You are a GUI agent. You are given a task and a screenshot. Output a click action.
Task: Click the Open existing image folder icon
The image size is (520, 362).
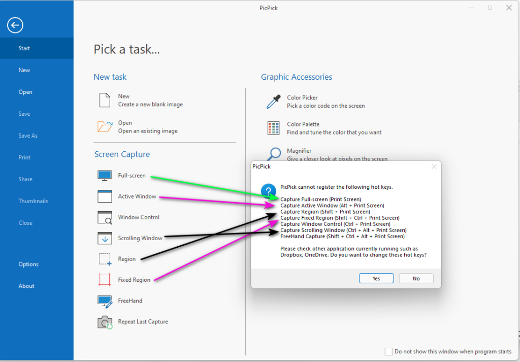(105, 126)
